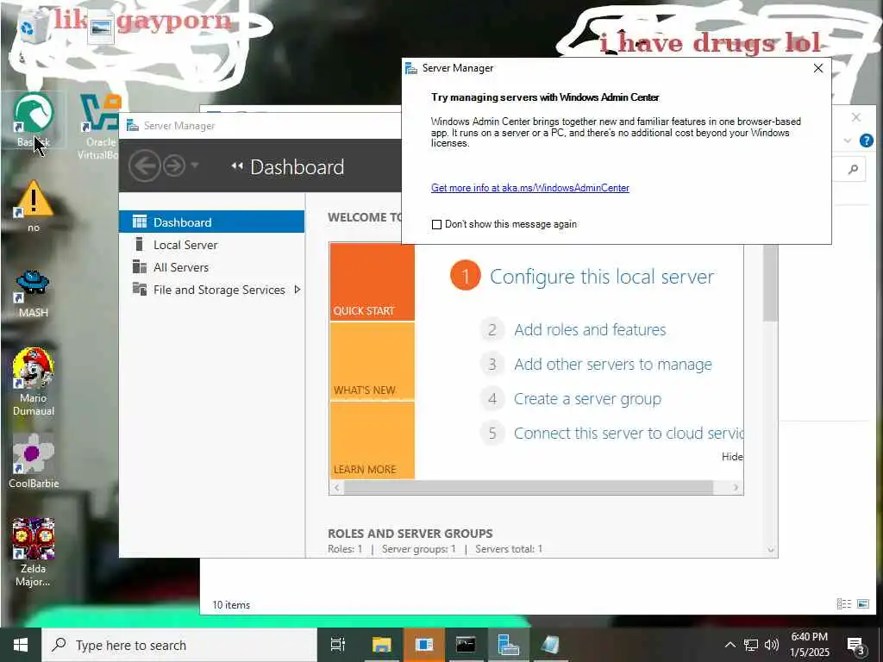Open navigation history dropdown arrow

point(194,165)
